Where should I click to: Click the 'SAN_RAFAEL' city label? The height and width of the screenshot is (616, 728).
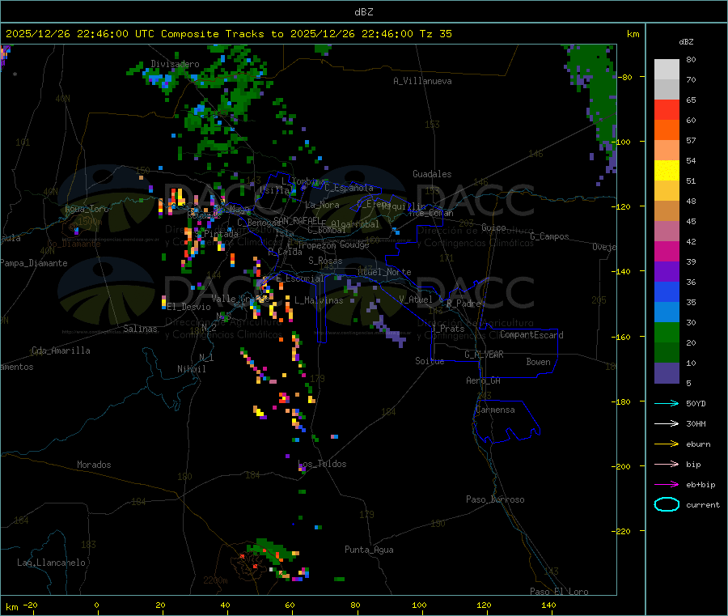pos(297,220)
